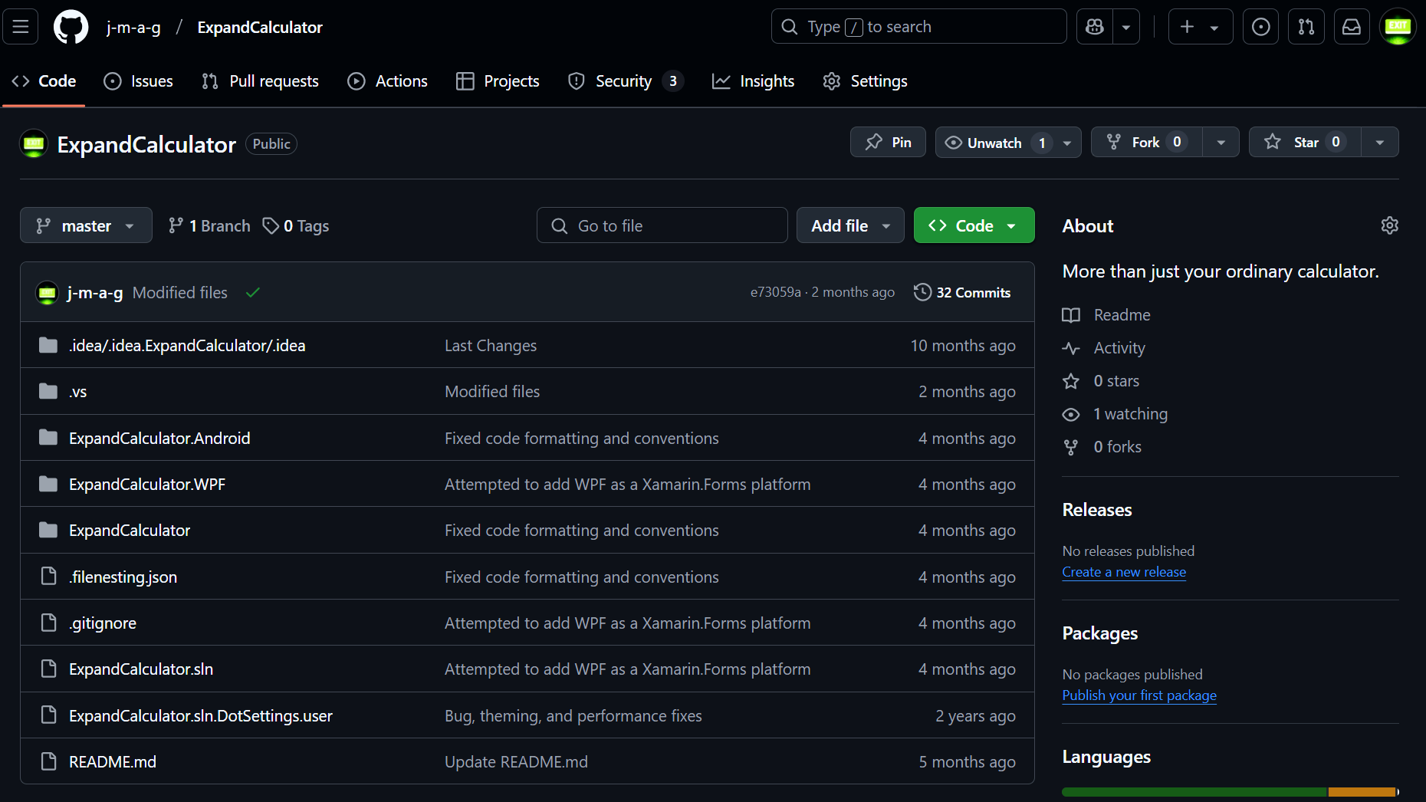
Task: Expand the Add file dropdown
Action: pyautogui.click(x=850, y=225)
